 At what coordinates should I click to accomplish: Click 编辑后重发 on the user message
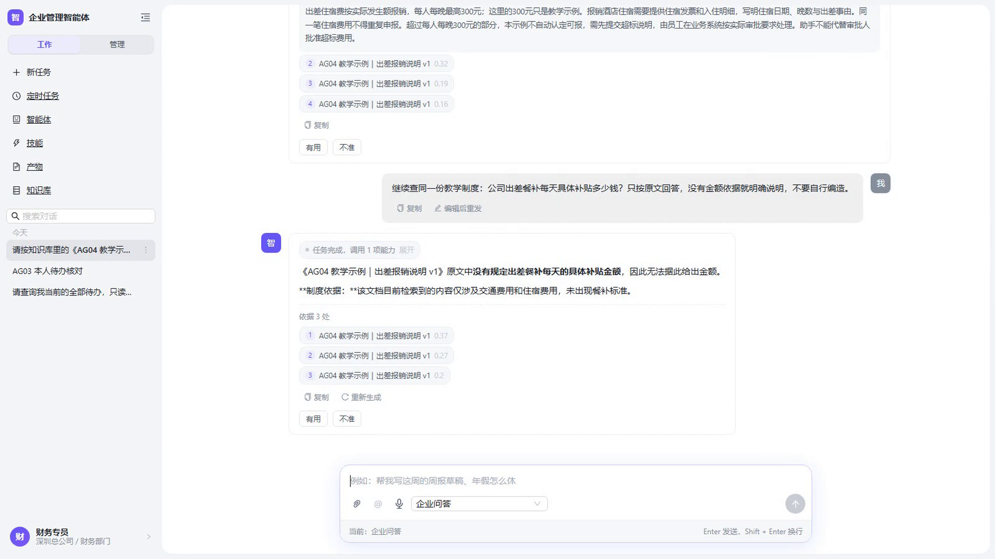pos(458,209)
